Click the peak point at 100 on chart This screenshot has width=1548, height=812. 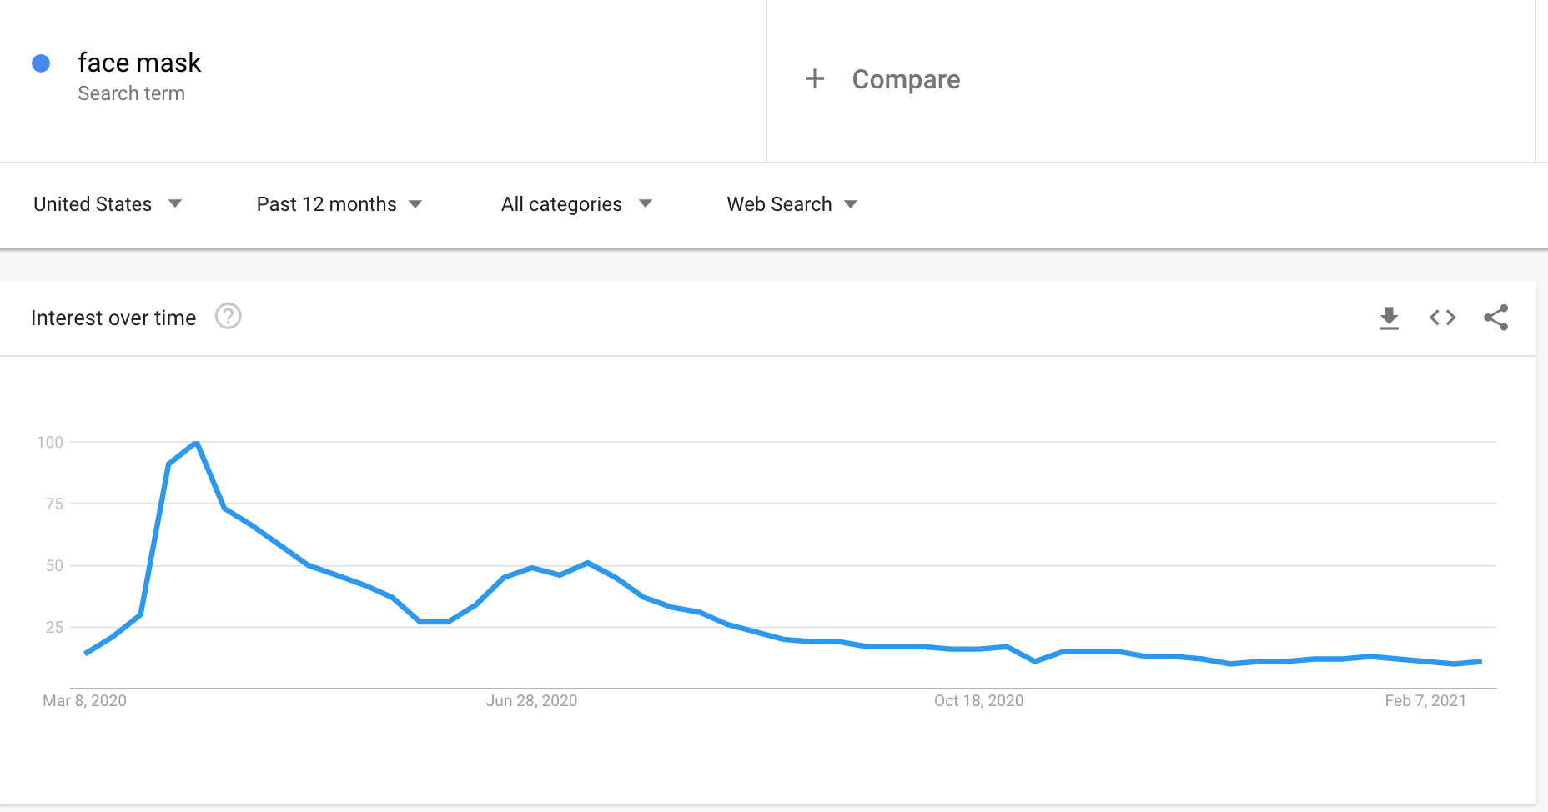[x=196, y=443]
